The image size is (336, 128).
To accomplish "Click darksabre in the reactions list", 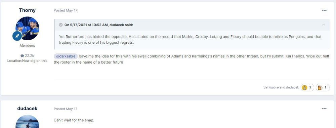I will (270, 87).
